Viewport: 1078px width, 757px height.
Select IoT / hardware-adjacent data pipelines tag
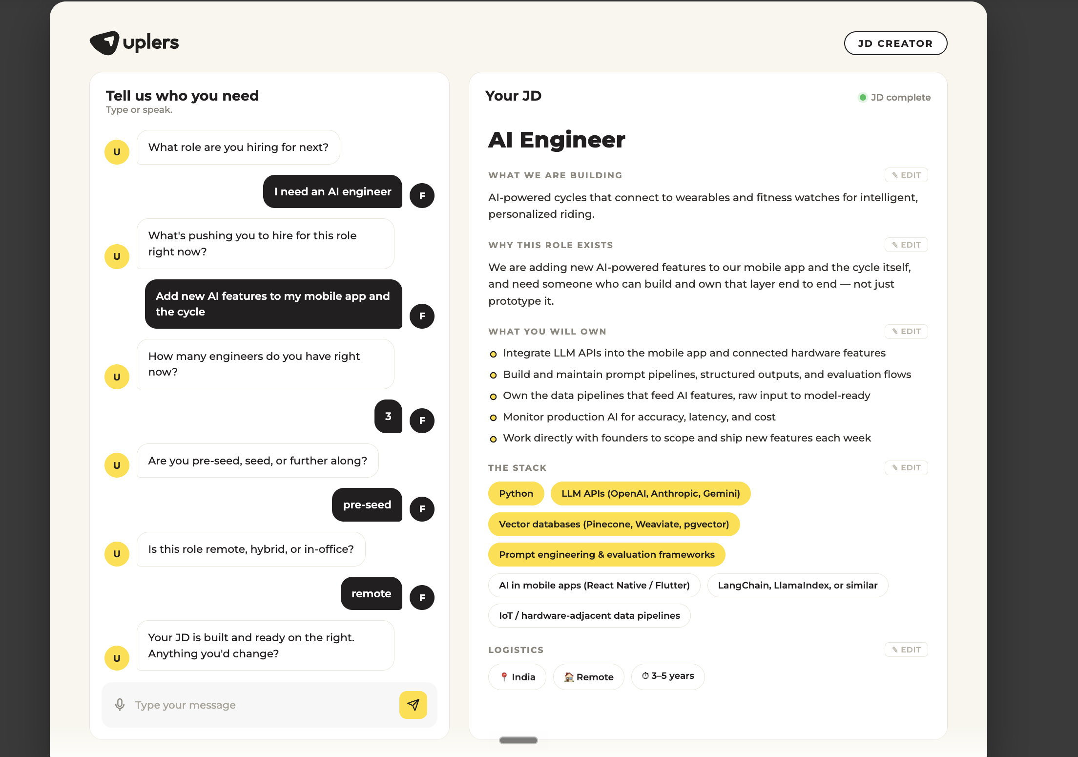coord(589,615)
